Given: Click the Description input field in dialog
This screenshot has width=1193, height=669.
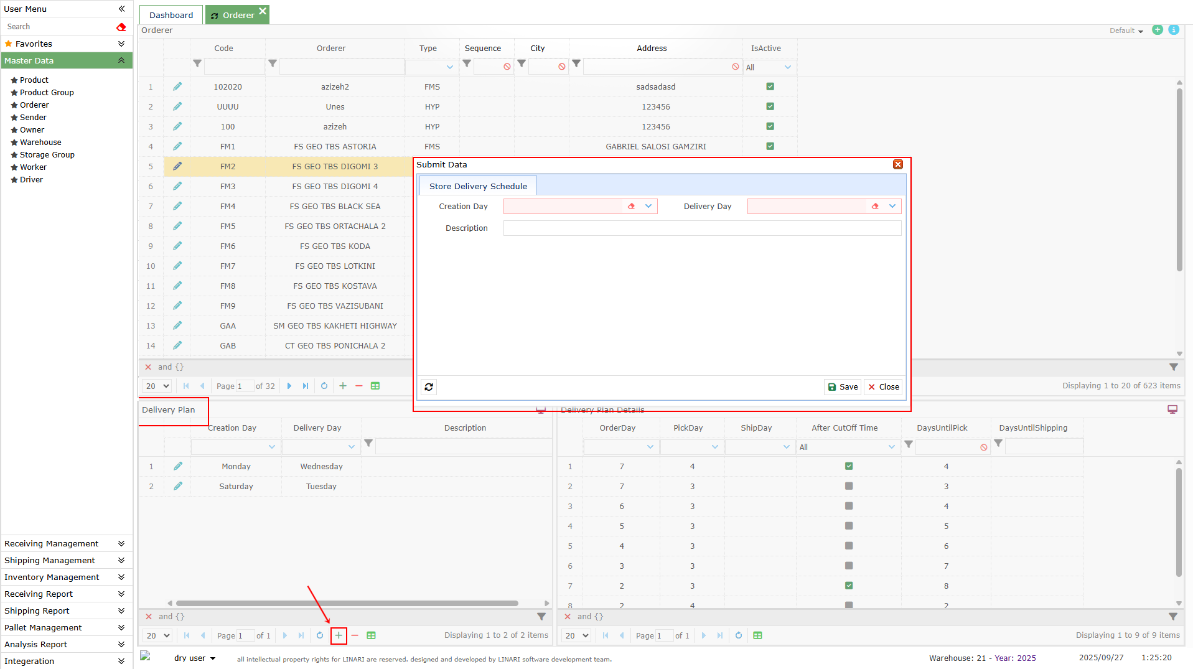Looking at the screenshot, I should pos(702,228).
